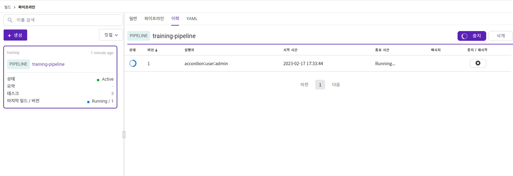Switch to the 일반 tab
This screenshot has width=513, height=176.
click(133, 19)
